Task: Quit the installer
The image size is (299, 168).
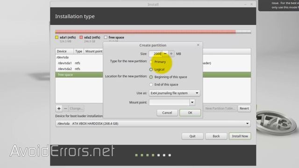Action: coord(192,136)
